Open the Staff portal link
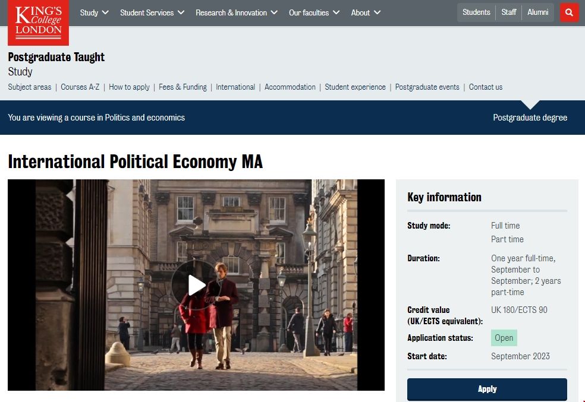Viewport: 585px width, 402px height. [509, 12]
